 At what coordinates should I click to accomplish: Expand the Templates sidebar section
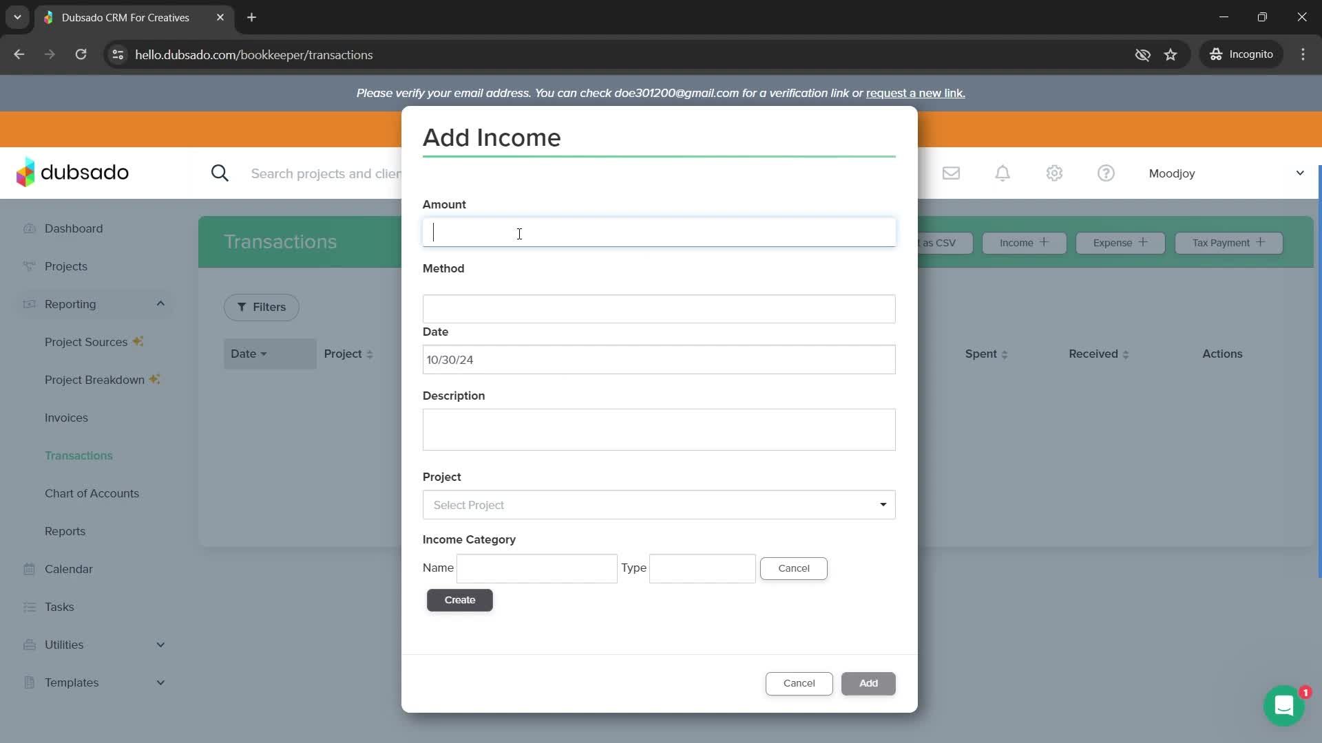(160, 682)
